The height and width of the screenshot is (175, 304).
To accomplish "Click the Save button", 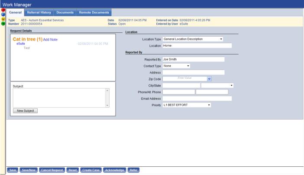I will click(13, 170).
